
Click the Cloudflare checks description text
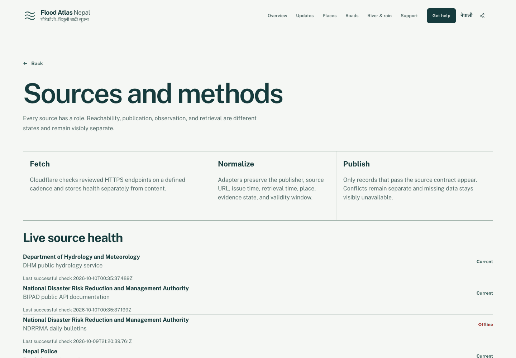pos(107,184)
